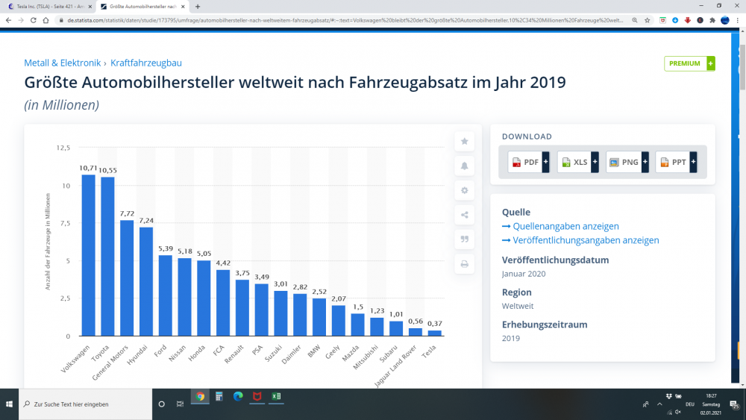Click the quotation mark citation icon
Screen dimensions: 746x420
pyautogui.click(x=464, y=239)
